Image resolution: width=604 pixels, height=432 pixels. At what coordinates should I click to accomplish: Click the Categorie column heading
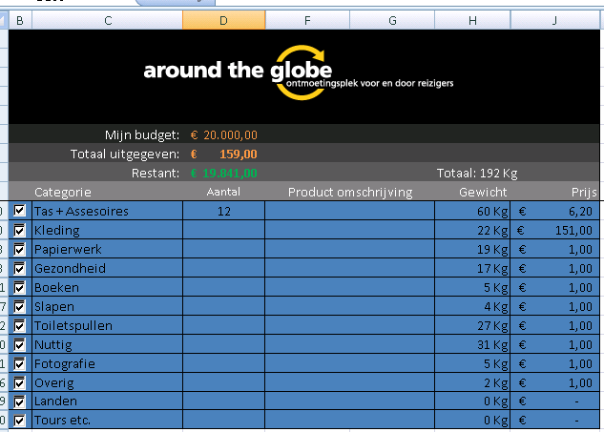coord(63,192)
